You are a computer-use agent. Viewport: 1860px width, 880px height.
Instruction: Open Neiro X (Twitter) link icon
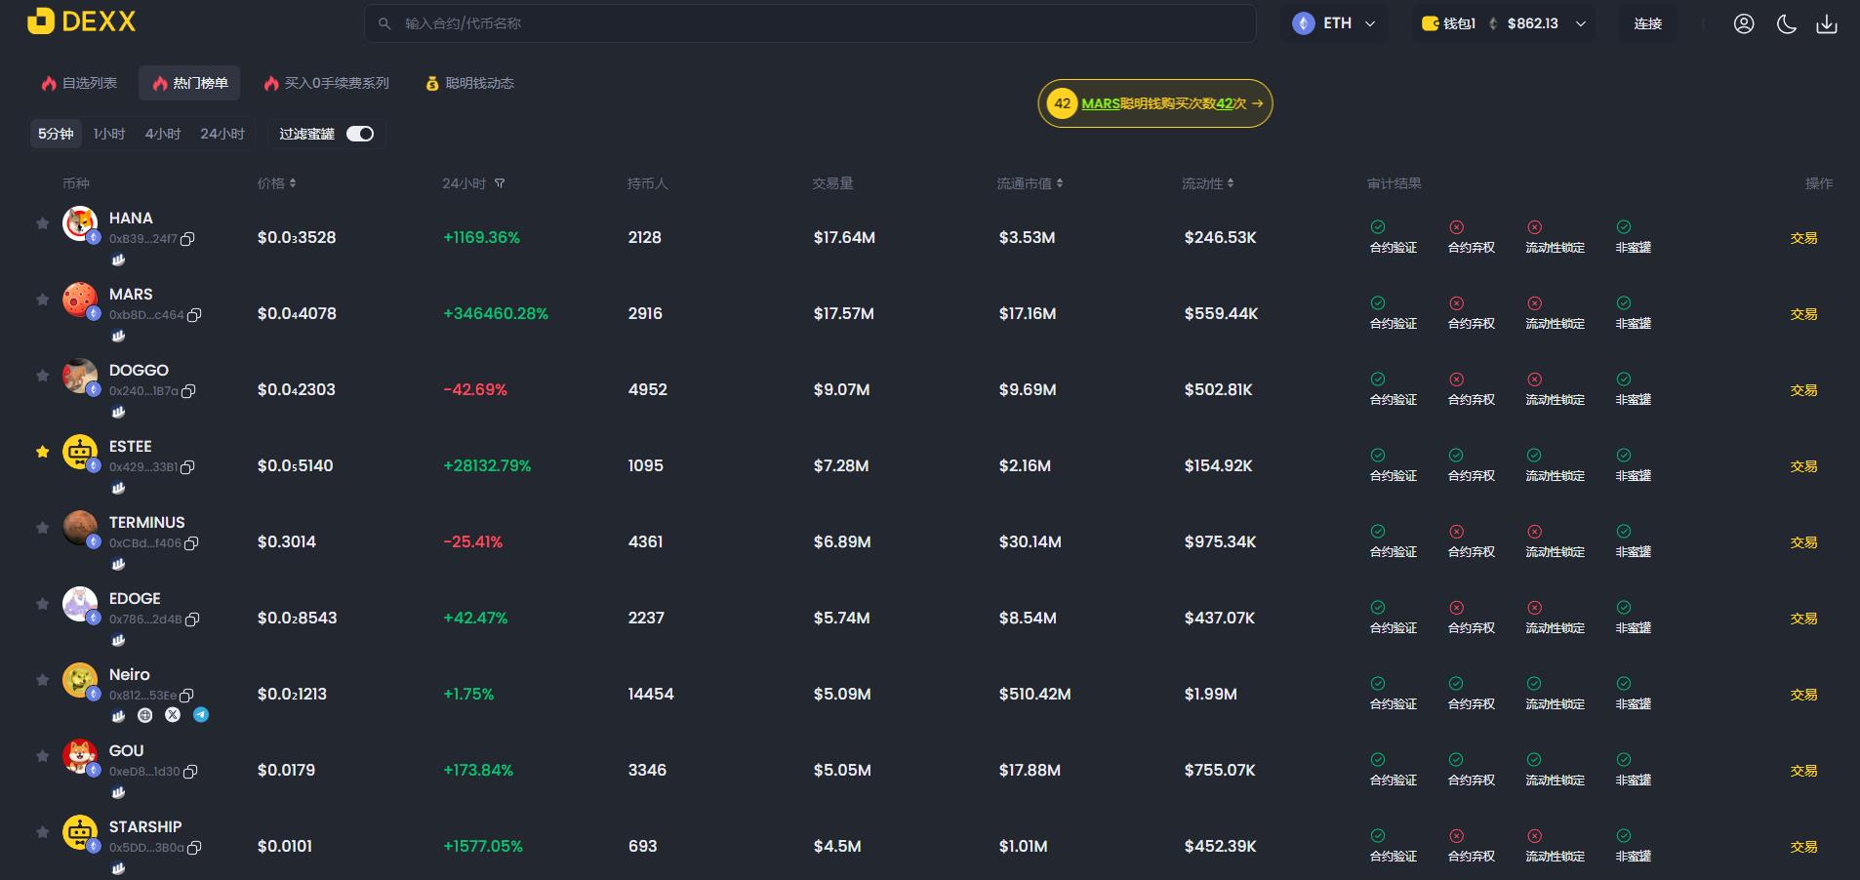173,715
